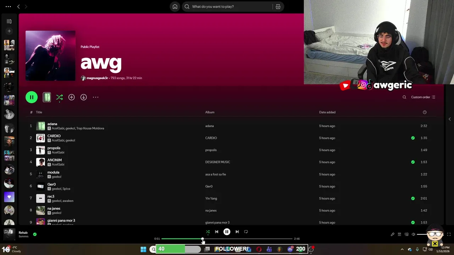Image resolution: width=454 pixels, height=255 pixels.
Task: Pause the awg playlist with the green button
Action: click(32, 97)
